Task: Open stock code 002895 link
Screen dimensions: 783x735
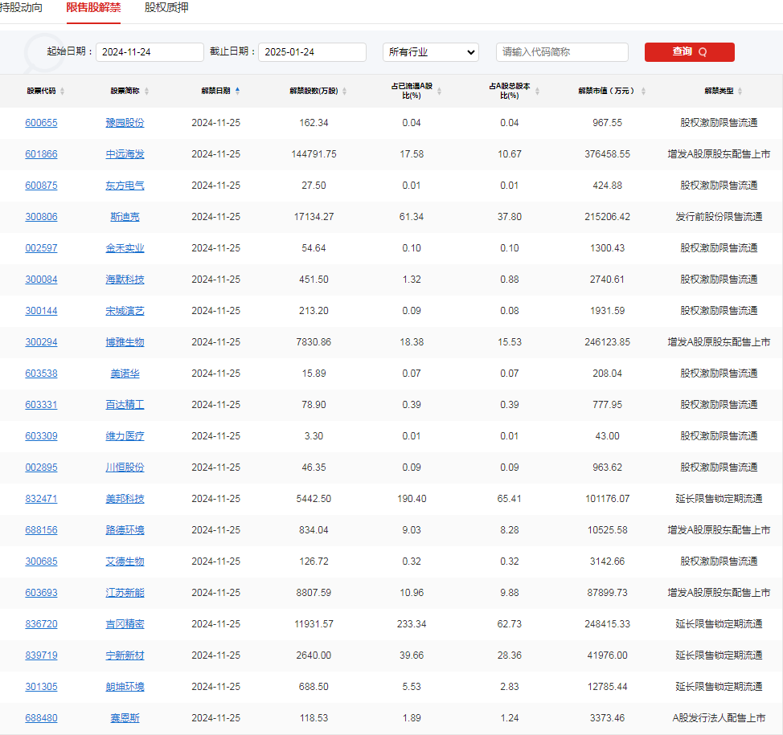Action: [x=42, y=468]
